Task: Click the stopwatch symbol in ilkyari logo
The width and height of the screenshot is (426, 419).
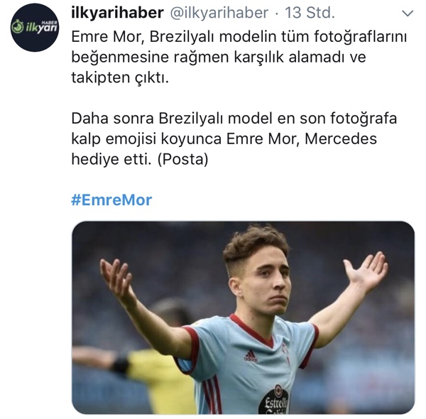Action: (17, 26)
